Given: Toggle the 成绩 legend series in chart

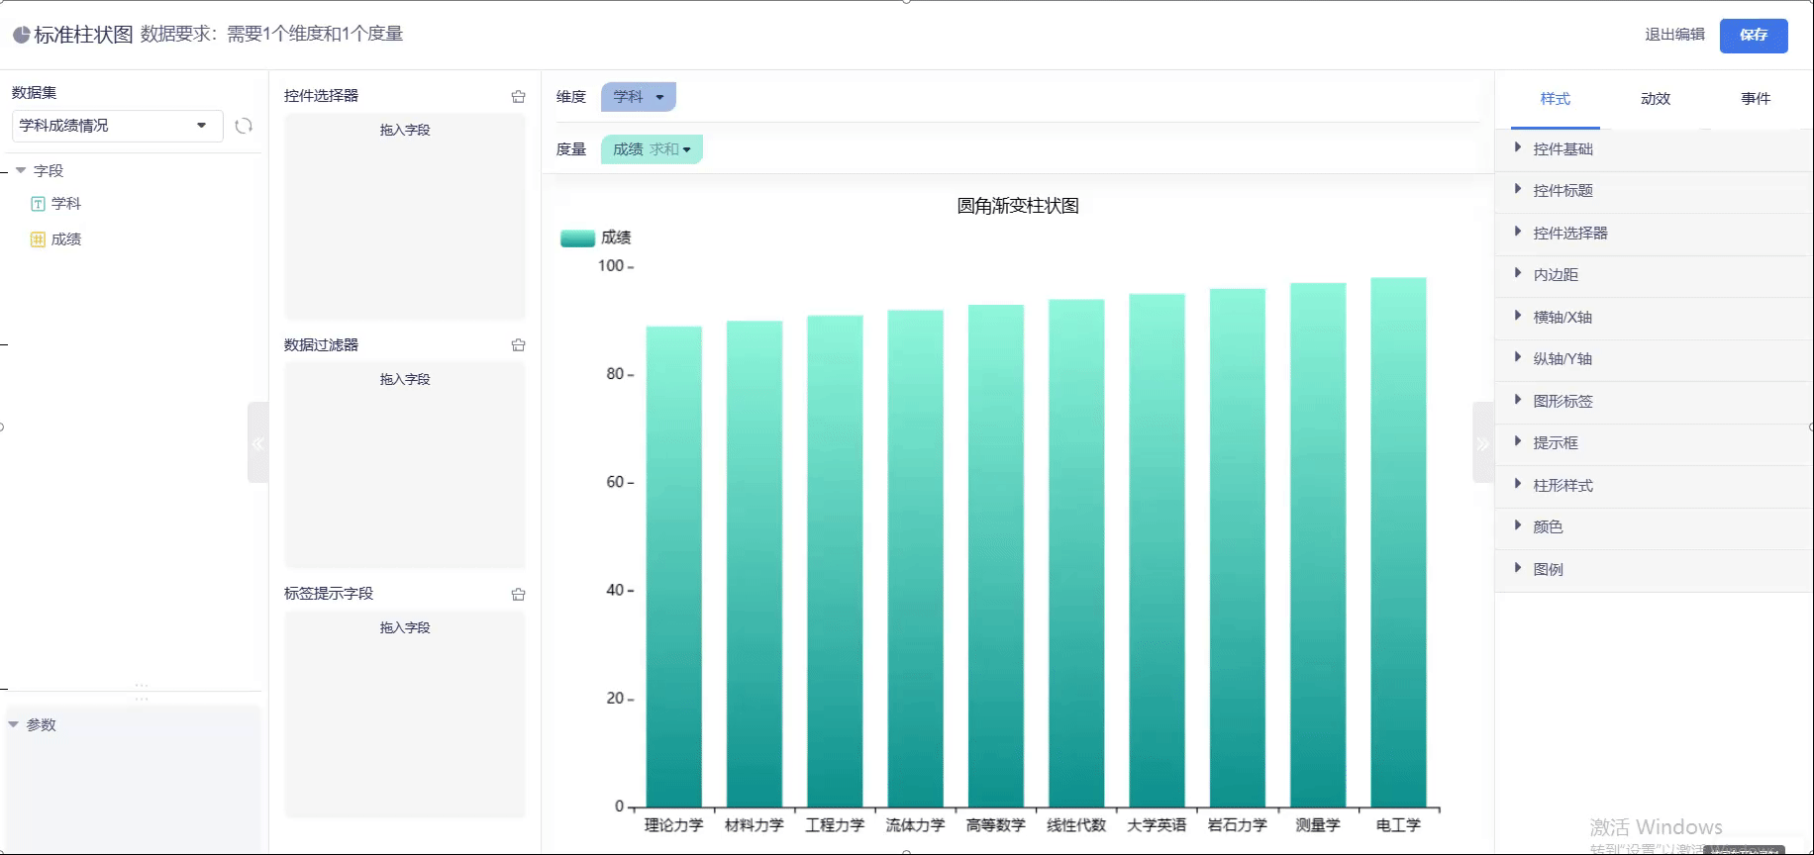Looking at the screenshot, I should (595, 237).
